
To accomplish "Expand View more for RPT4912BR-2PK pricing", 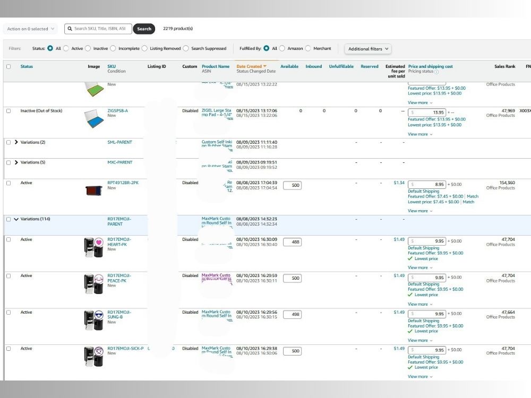I will pos(420,211).
